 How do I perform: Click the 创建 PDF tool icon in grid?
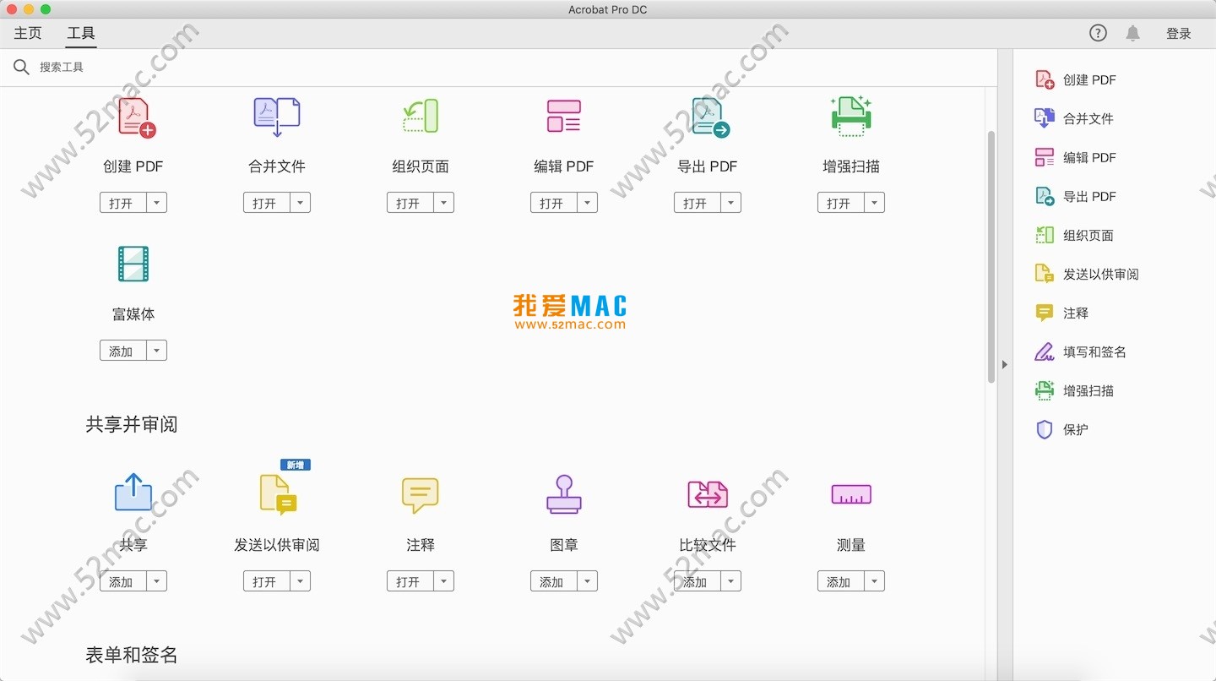point(136,117)
